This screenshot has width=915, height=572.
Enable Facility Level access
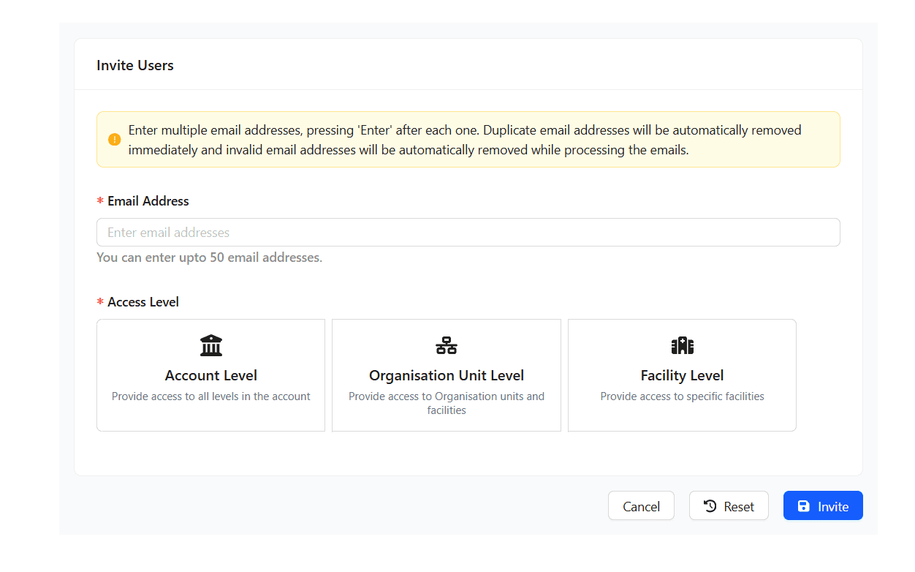(x=682, y=375)
